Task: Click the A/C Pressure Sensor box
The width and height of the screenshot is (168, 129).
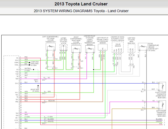Action: click(x=103, y=47)
